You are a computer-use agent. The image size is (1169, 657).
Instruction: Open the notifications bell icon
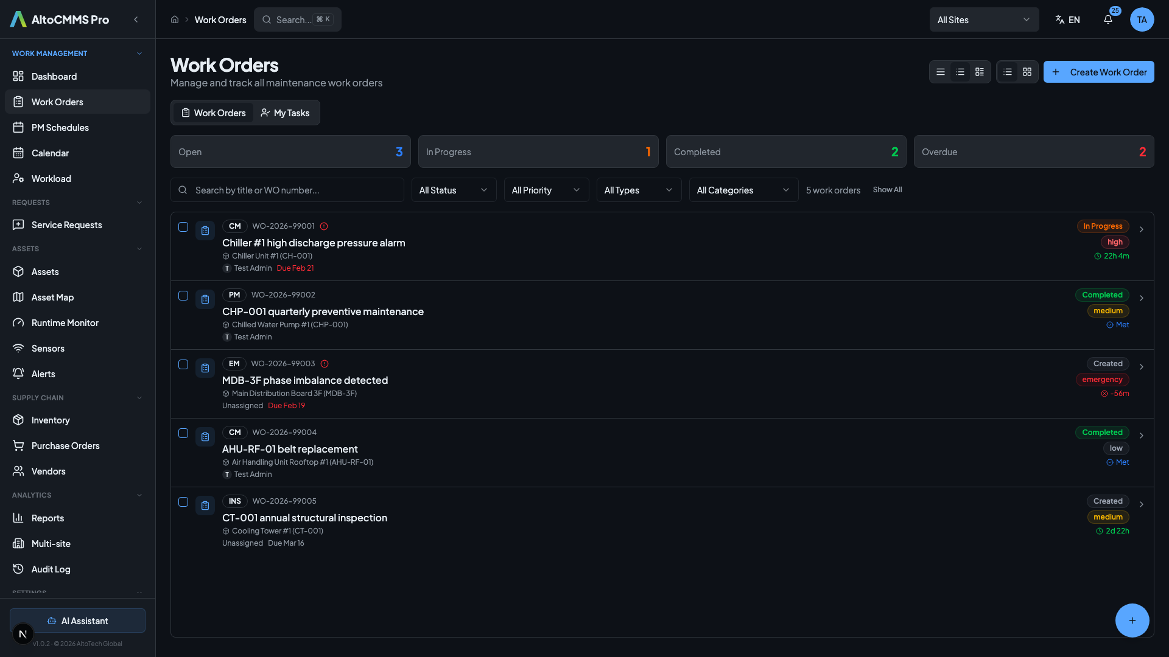(x=1108, y=19)
